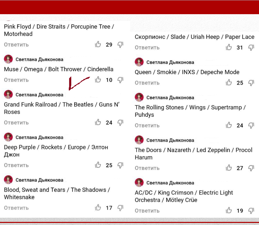Dislike the Deep Purple / Rockets comment
Screen dimensions: 259x225
(120, 165)
